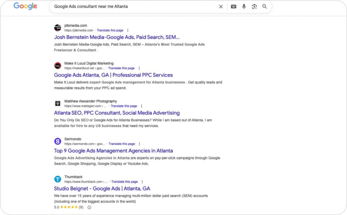The width and height of the screenshot is (347, 215).
Task: Click Atlanta SEO, PPC Consultant result title
Action: coord(117,113)
